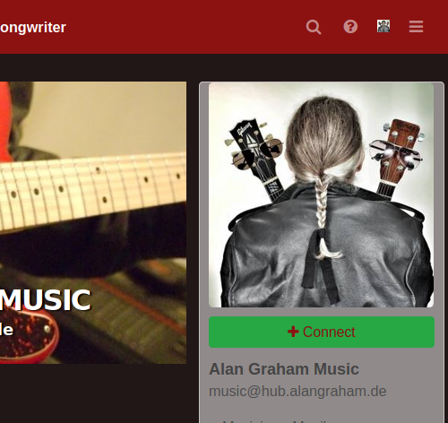Click the green Connect button

tap(322, 332)
